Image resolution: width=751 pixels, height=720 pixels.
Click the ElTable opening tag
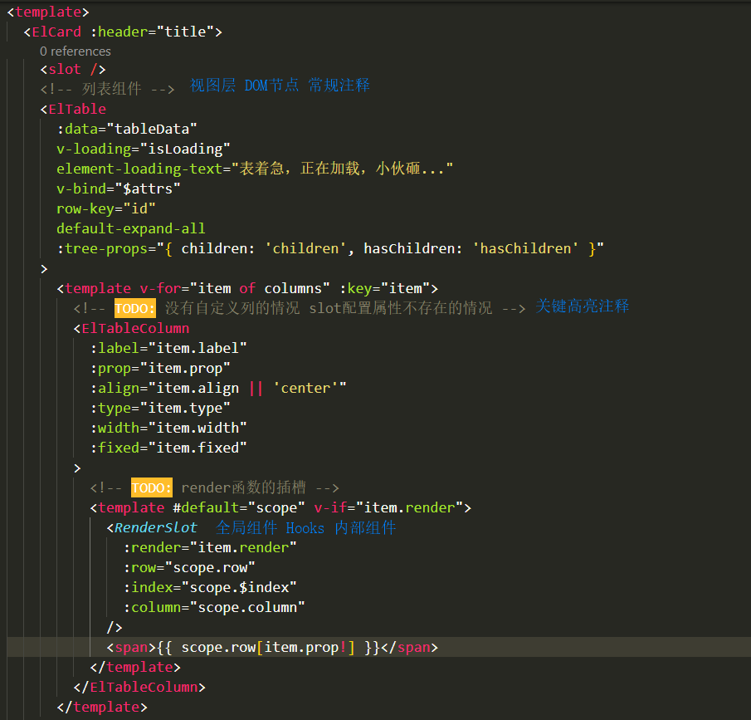pos(73,109)
